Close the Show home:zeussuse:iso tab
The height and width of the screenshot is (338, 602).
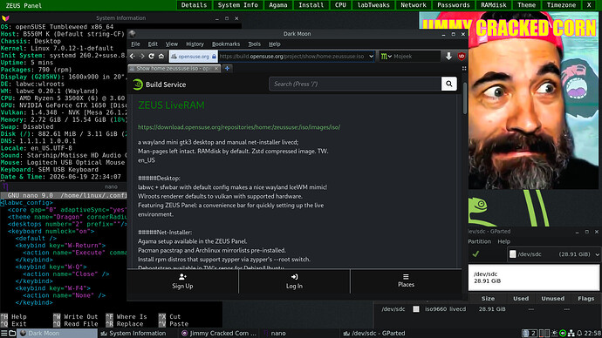pos(216,68)
